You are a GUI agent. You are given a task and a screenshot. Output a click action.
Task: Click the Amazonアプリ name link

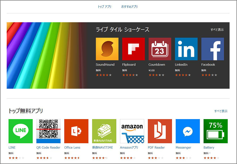(x=129, y=148)
